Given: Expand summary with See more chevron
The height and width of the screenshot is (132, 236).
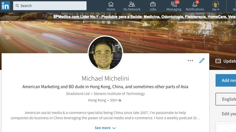Looking at the screenshot, I should point(105,128).
